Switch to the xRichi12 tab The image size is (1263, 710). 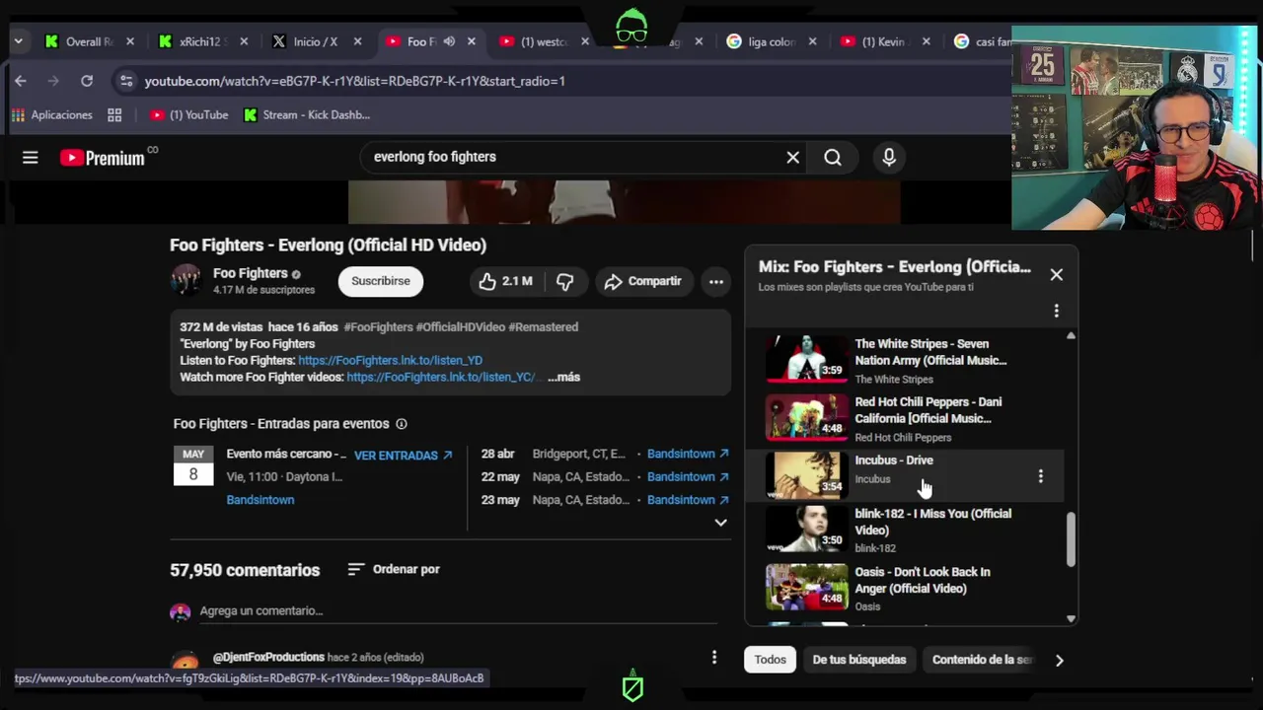pyautogui.click(x=202, y=41)
